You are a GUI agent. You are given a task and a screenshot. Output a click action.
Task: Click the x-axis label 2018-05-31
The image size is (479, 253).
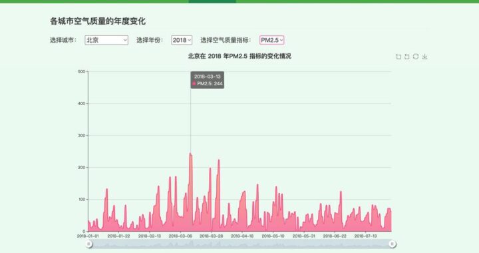click(x=303, y=236)
